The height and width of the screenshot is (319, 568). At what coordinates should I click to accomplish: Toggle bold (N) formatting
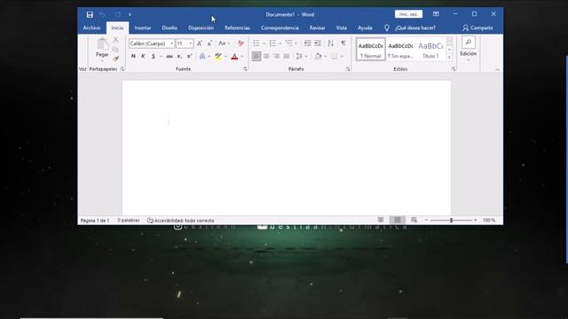(x=133, y=56)
